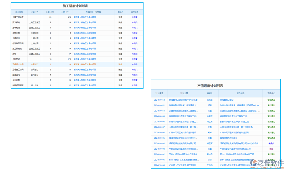
Task: Open project name 长春市伊通河水力发电厂改建工程
Action: click(234, 122)
